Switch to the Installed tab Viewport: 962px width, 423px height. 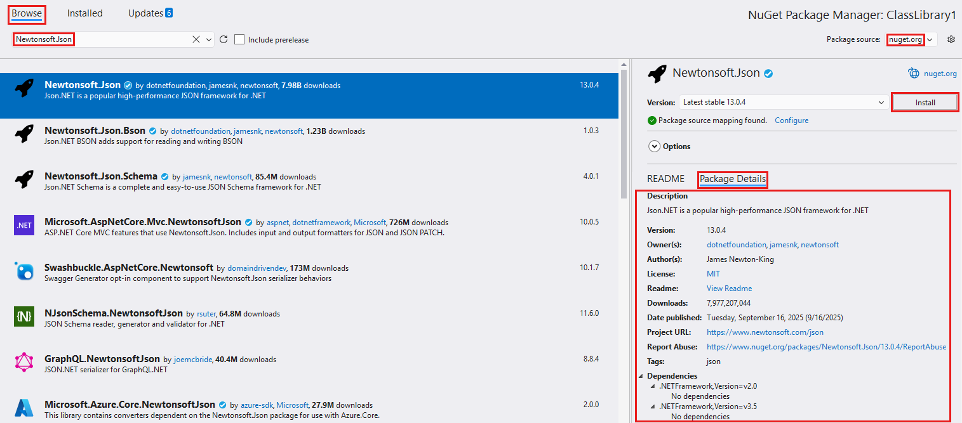(x=85, y=13)
